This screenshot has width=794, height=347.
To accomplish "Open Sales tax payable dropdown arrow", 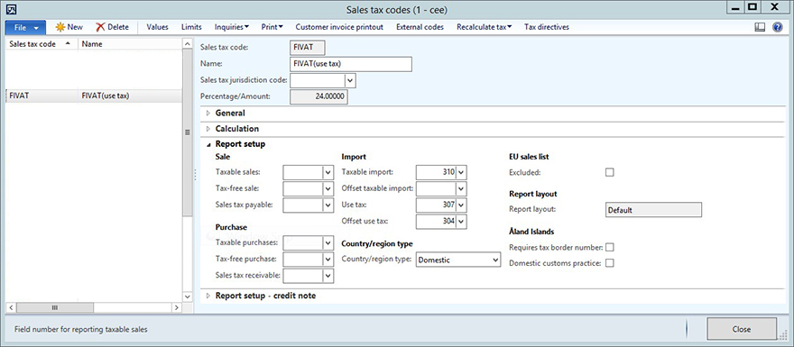I will point(328,205).
